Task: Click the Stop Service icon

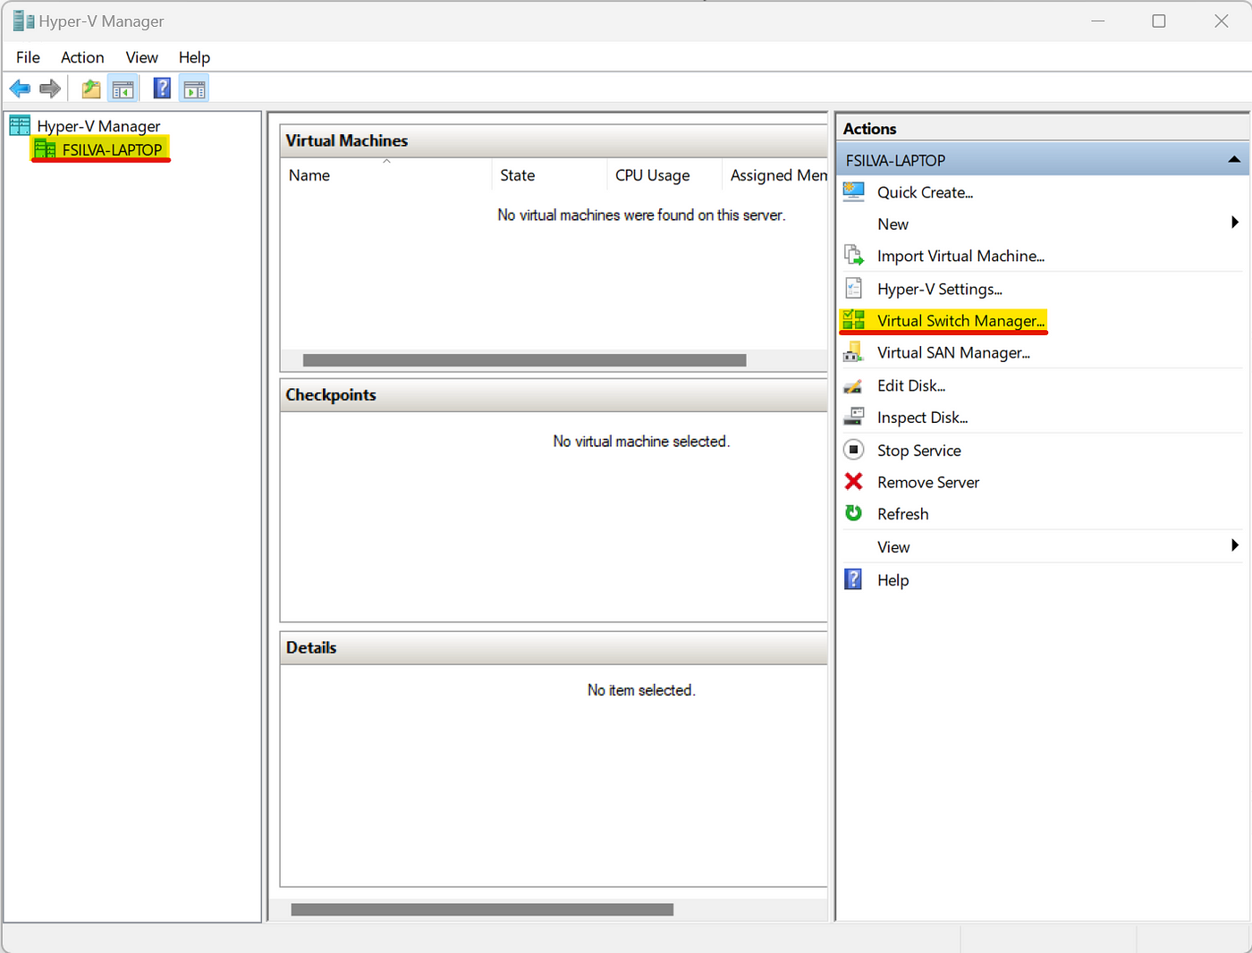Action: pos(854,449)
